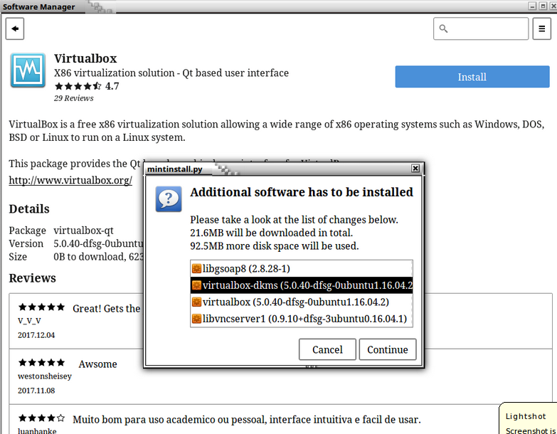557x434 pixels.
Task: Click the v_v_v reviewer name
Action: pos(29,320)
